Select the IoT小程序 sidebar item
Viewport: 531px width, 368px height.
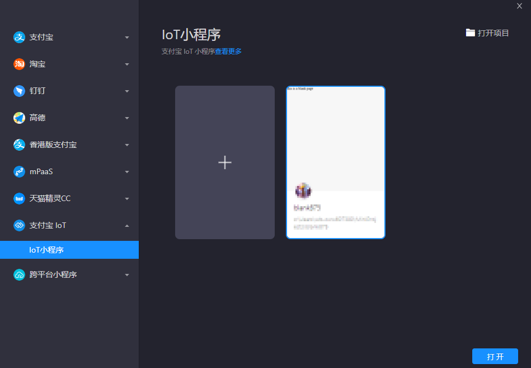pyautogui.click(x=69, y=250)
